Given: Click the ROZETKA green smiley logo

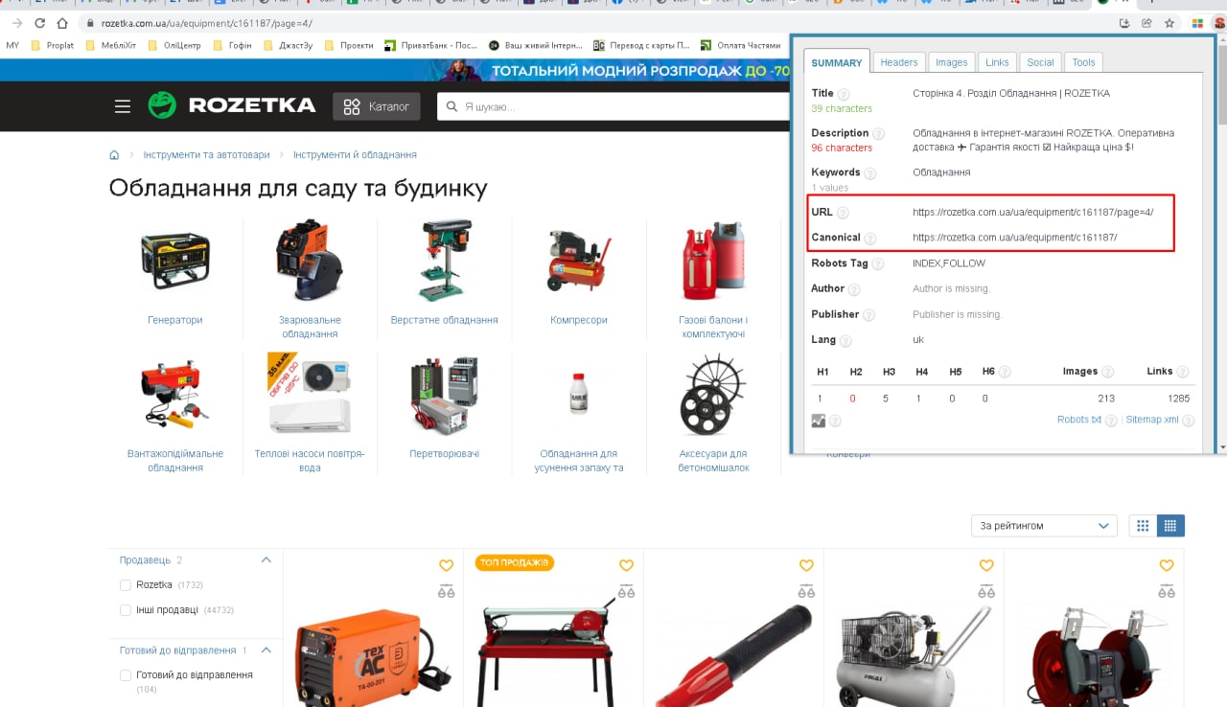Looking at the screenshot, I should tap(162, 105).
